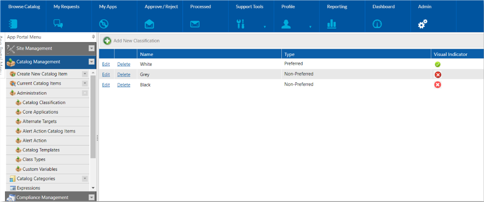The height and width of the screenshot is (202, 484).
Task: Click green plus Add New Classification icon
Action: (x=107, y=41)
